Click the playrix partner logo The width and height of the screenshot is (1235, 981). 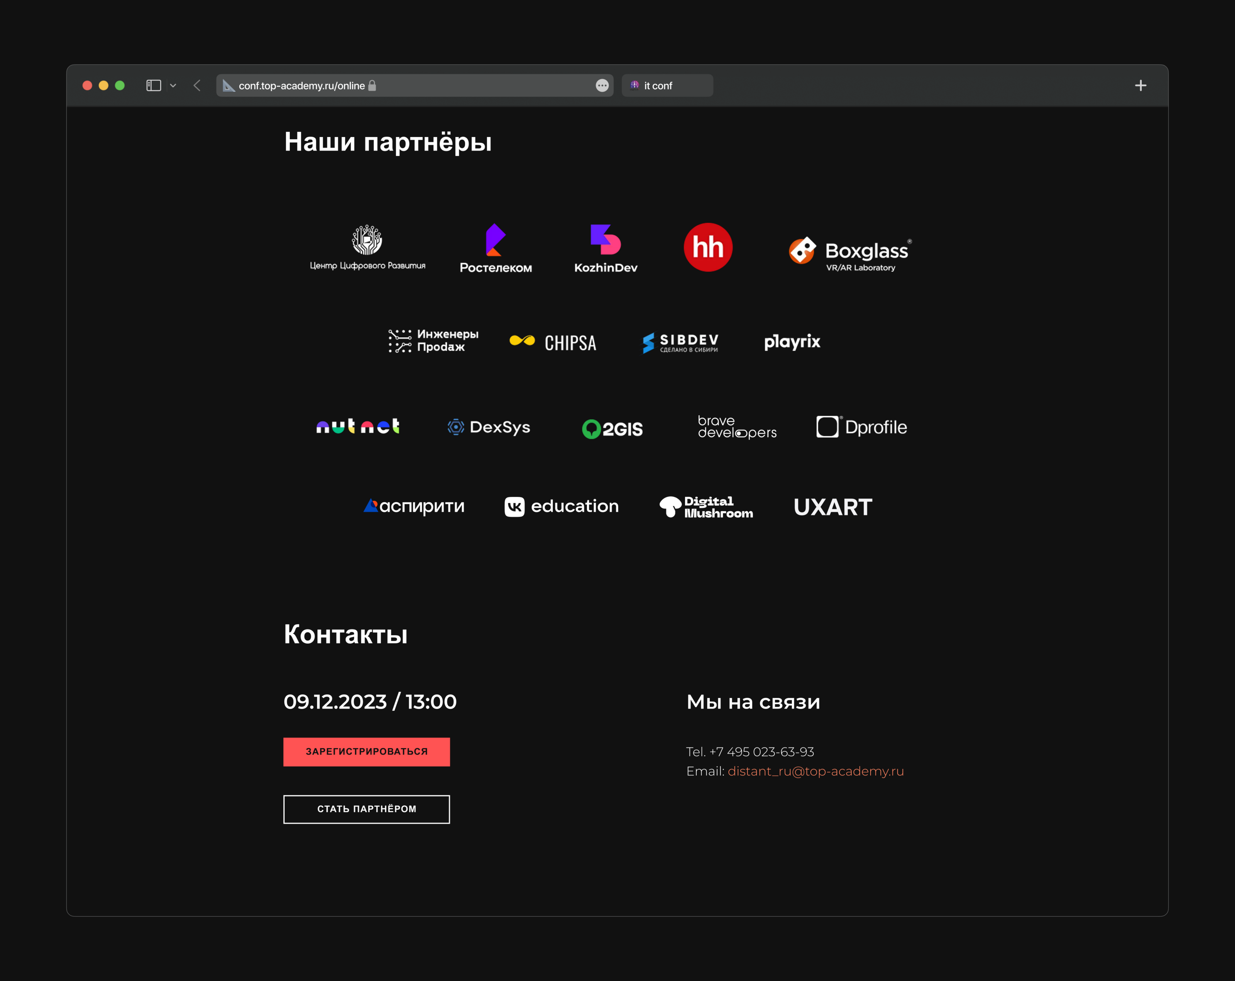tap(792, 342)
